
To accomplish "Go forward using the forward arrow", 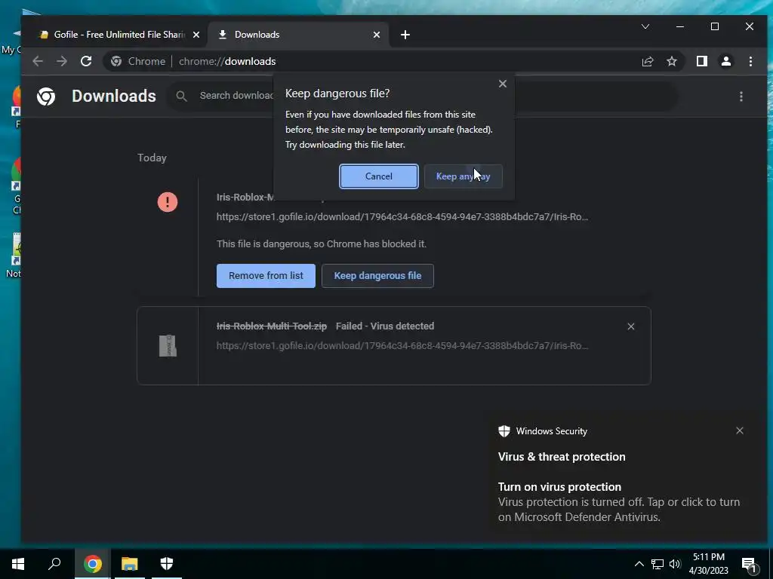I will point(62,61).
